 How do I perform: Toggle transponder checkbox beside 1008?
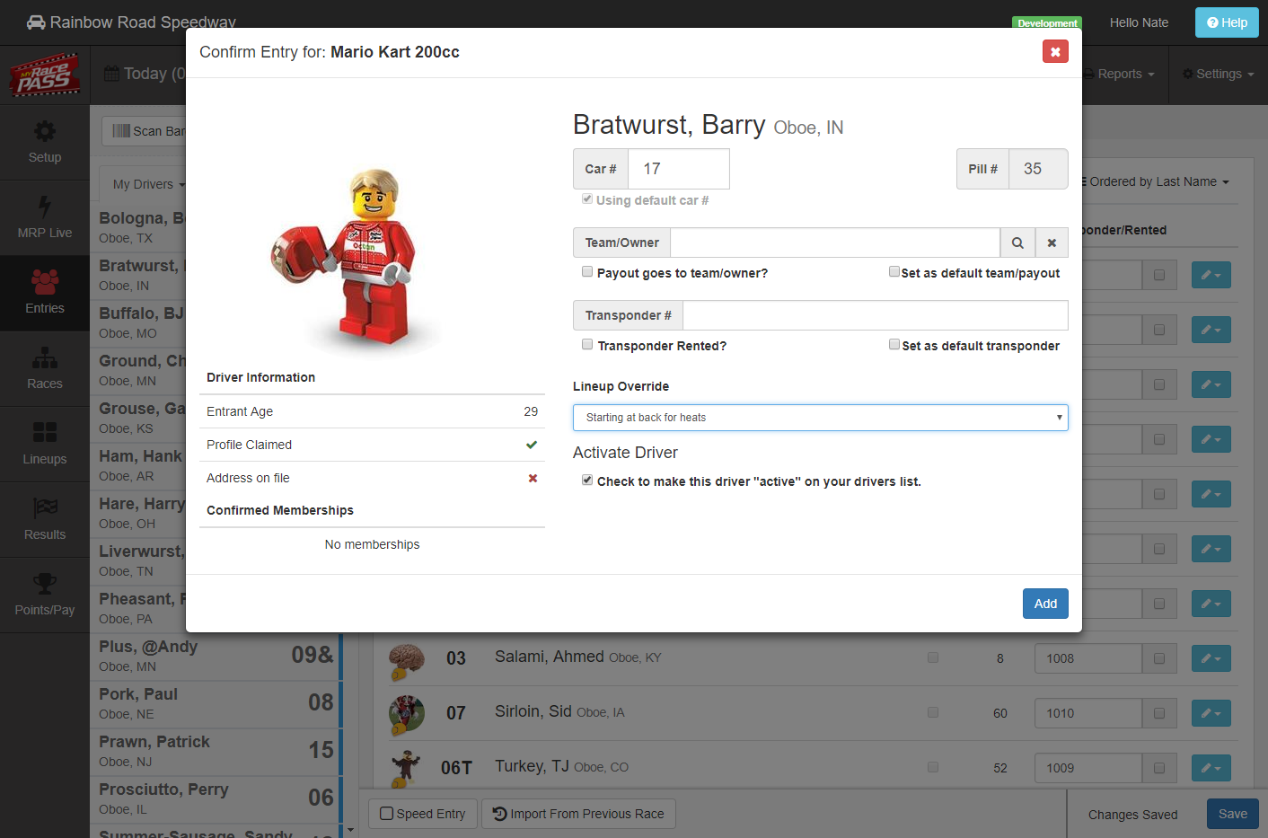[x=1159, y=658]
